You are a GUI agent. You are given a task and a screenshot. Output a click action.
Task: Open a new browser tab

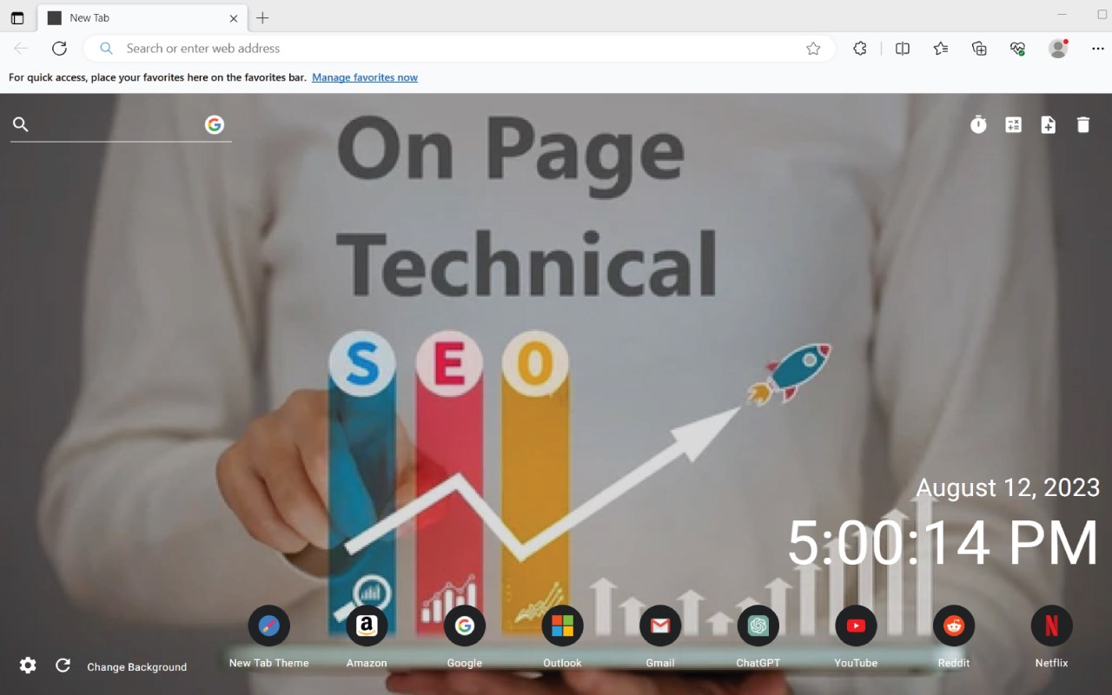click(262, 17)
